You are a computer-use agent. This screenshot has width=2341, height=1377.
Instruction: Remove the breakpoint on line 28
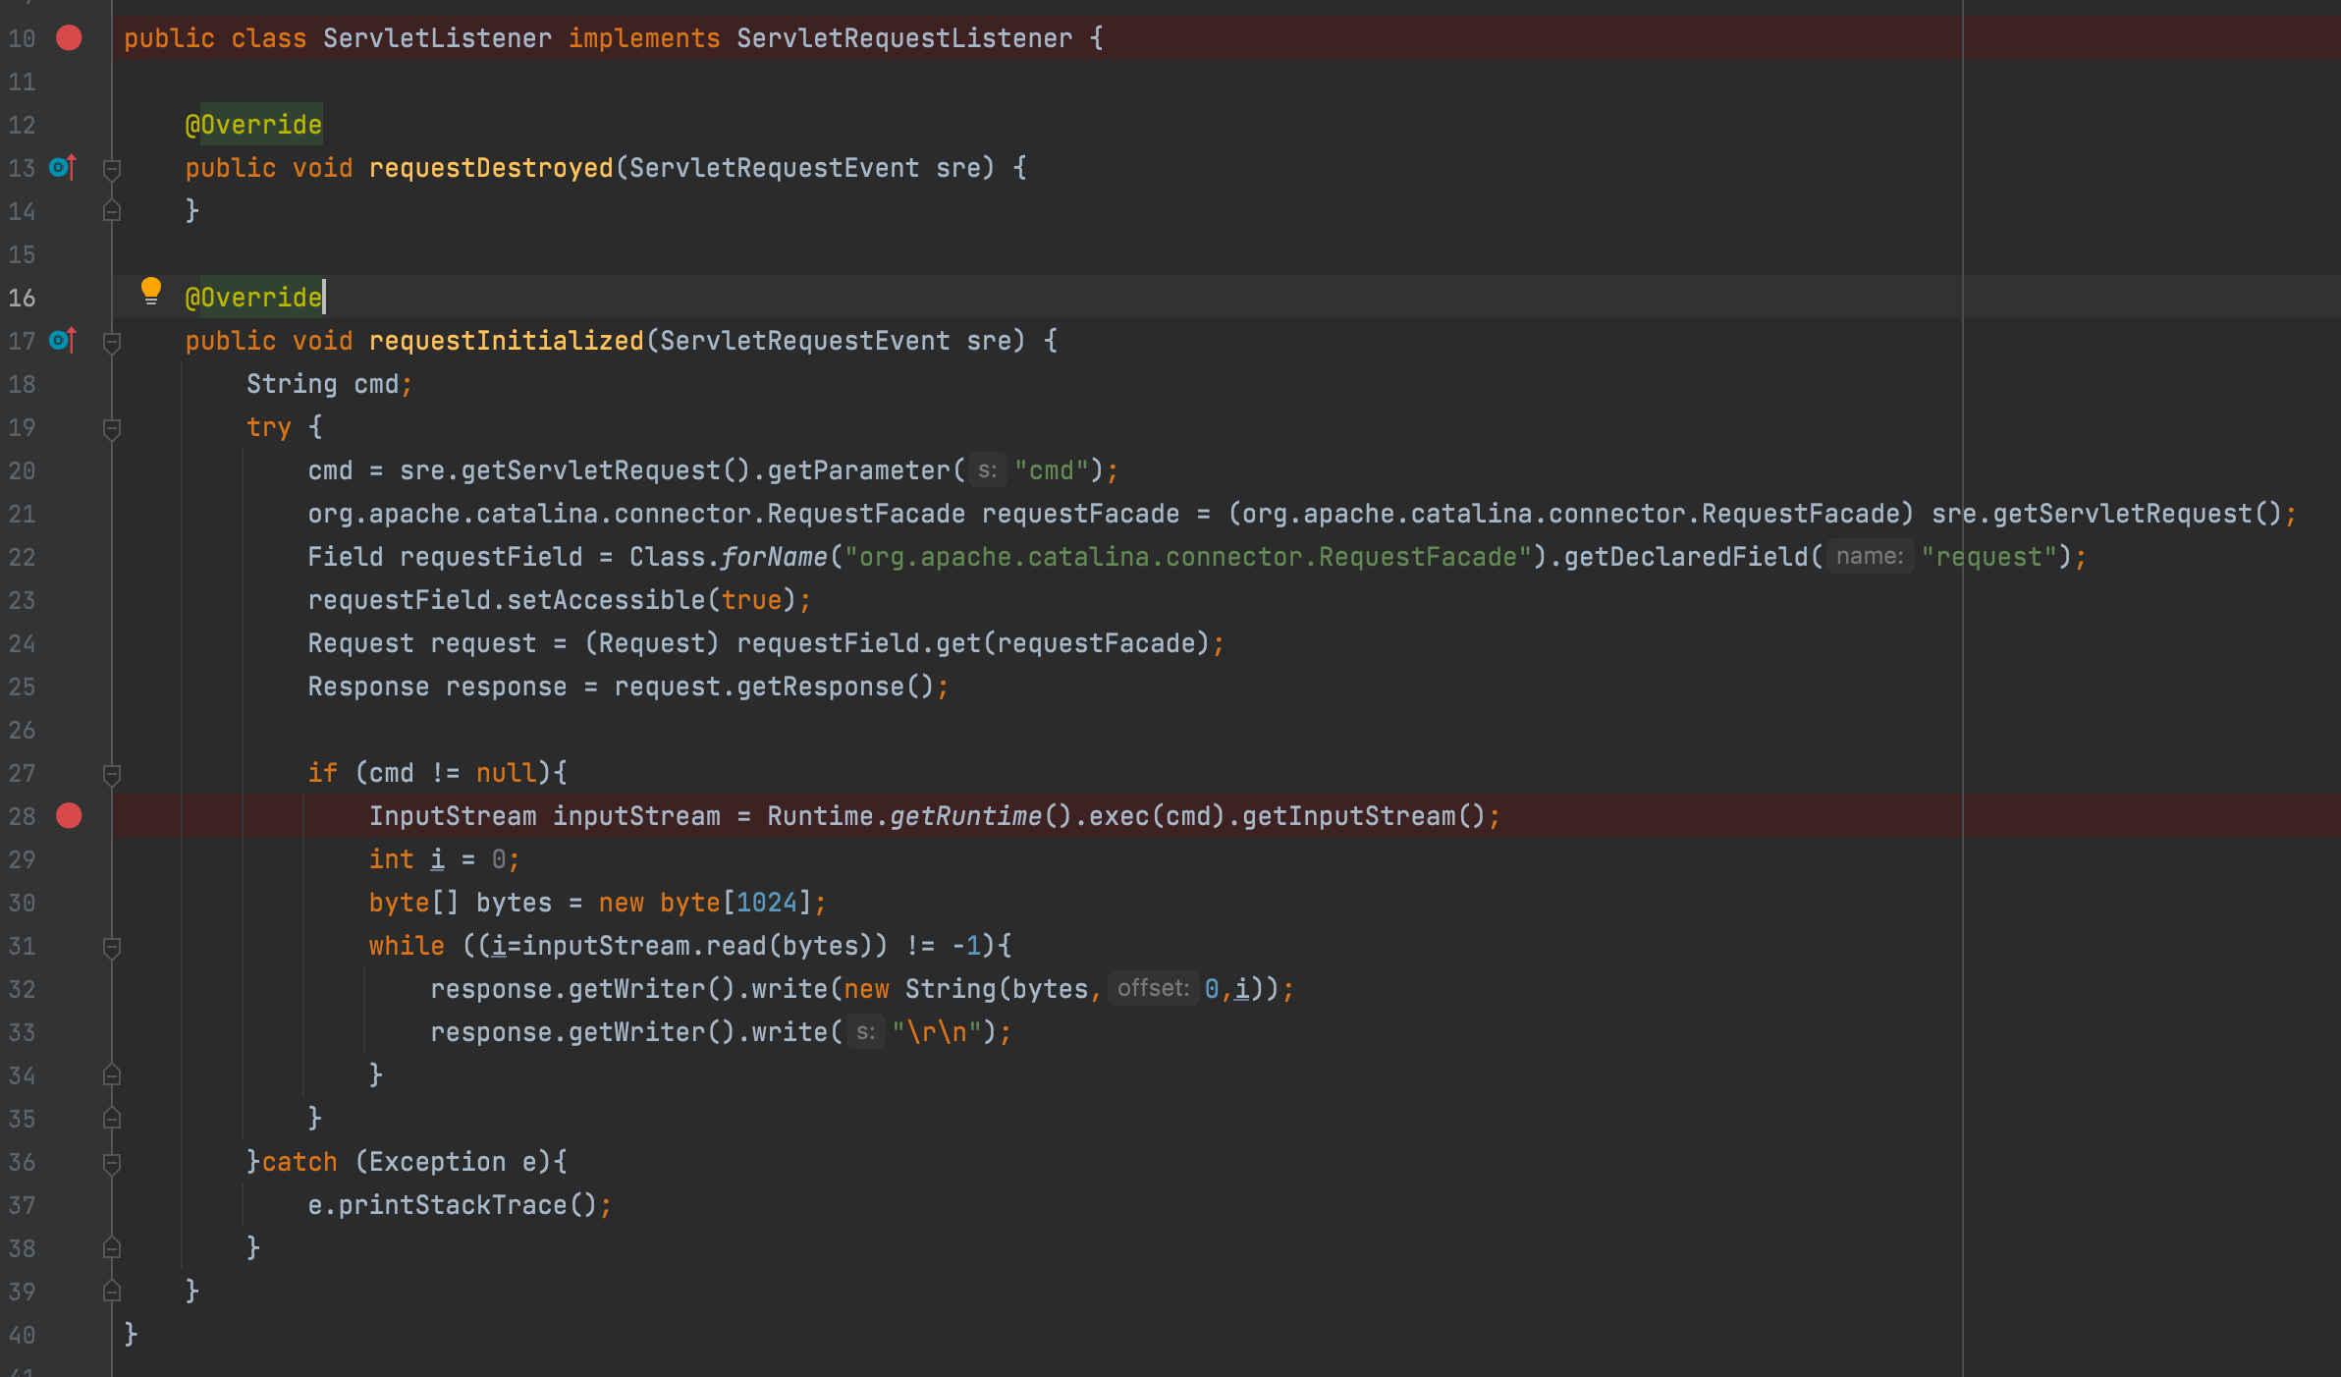(69, 816)
